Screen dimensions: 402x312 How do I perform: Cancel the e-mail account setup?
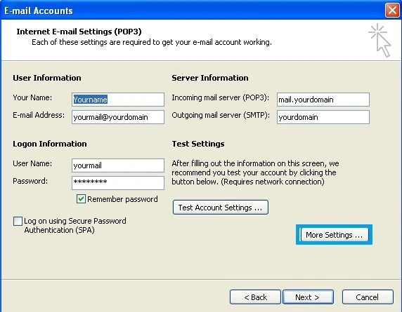368,297
